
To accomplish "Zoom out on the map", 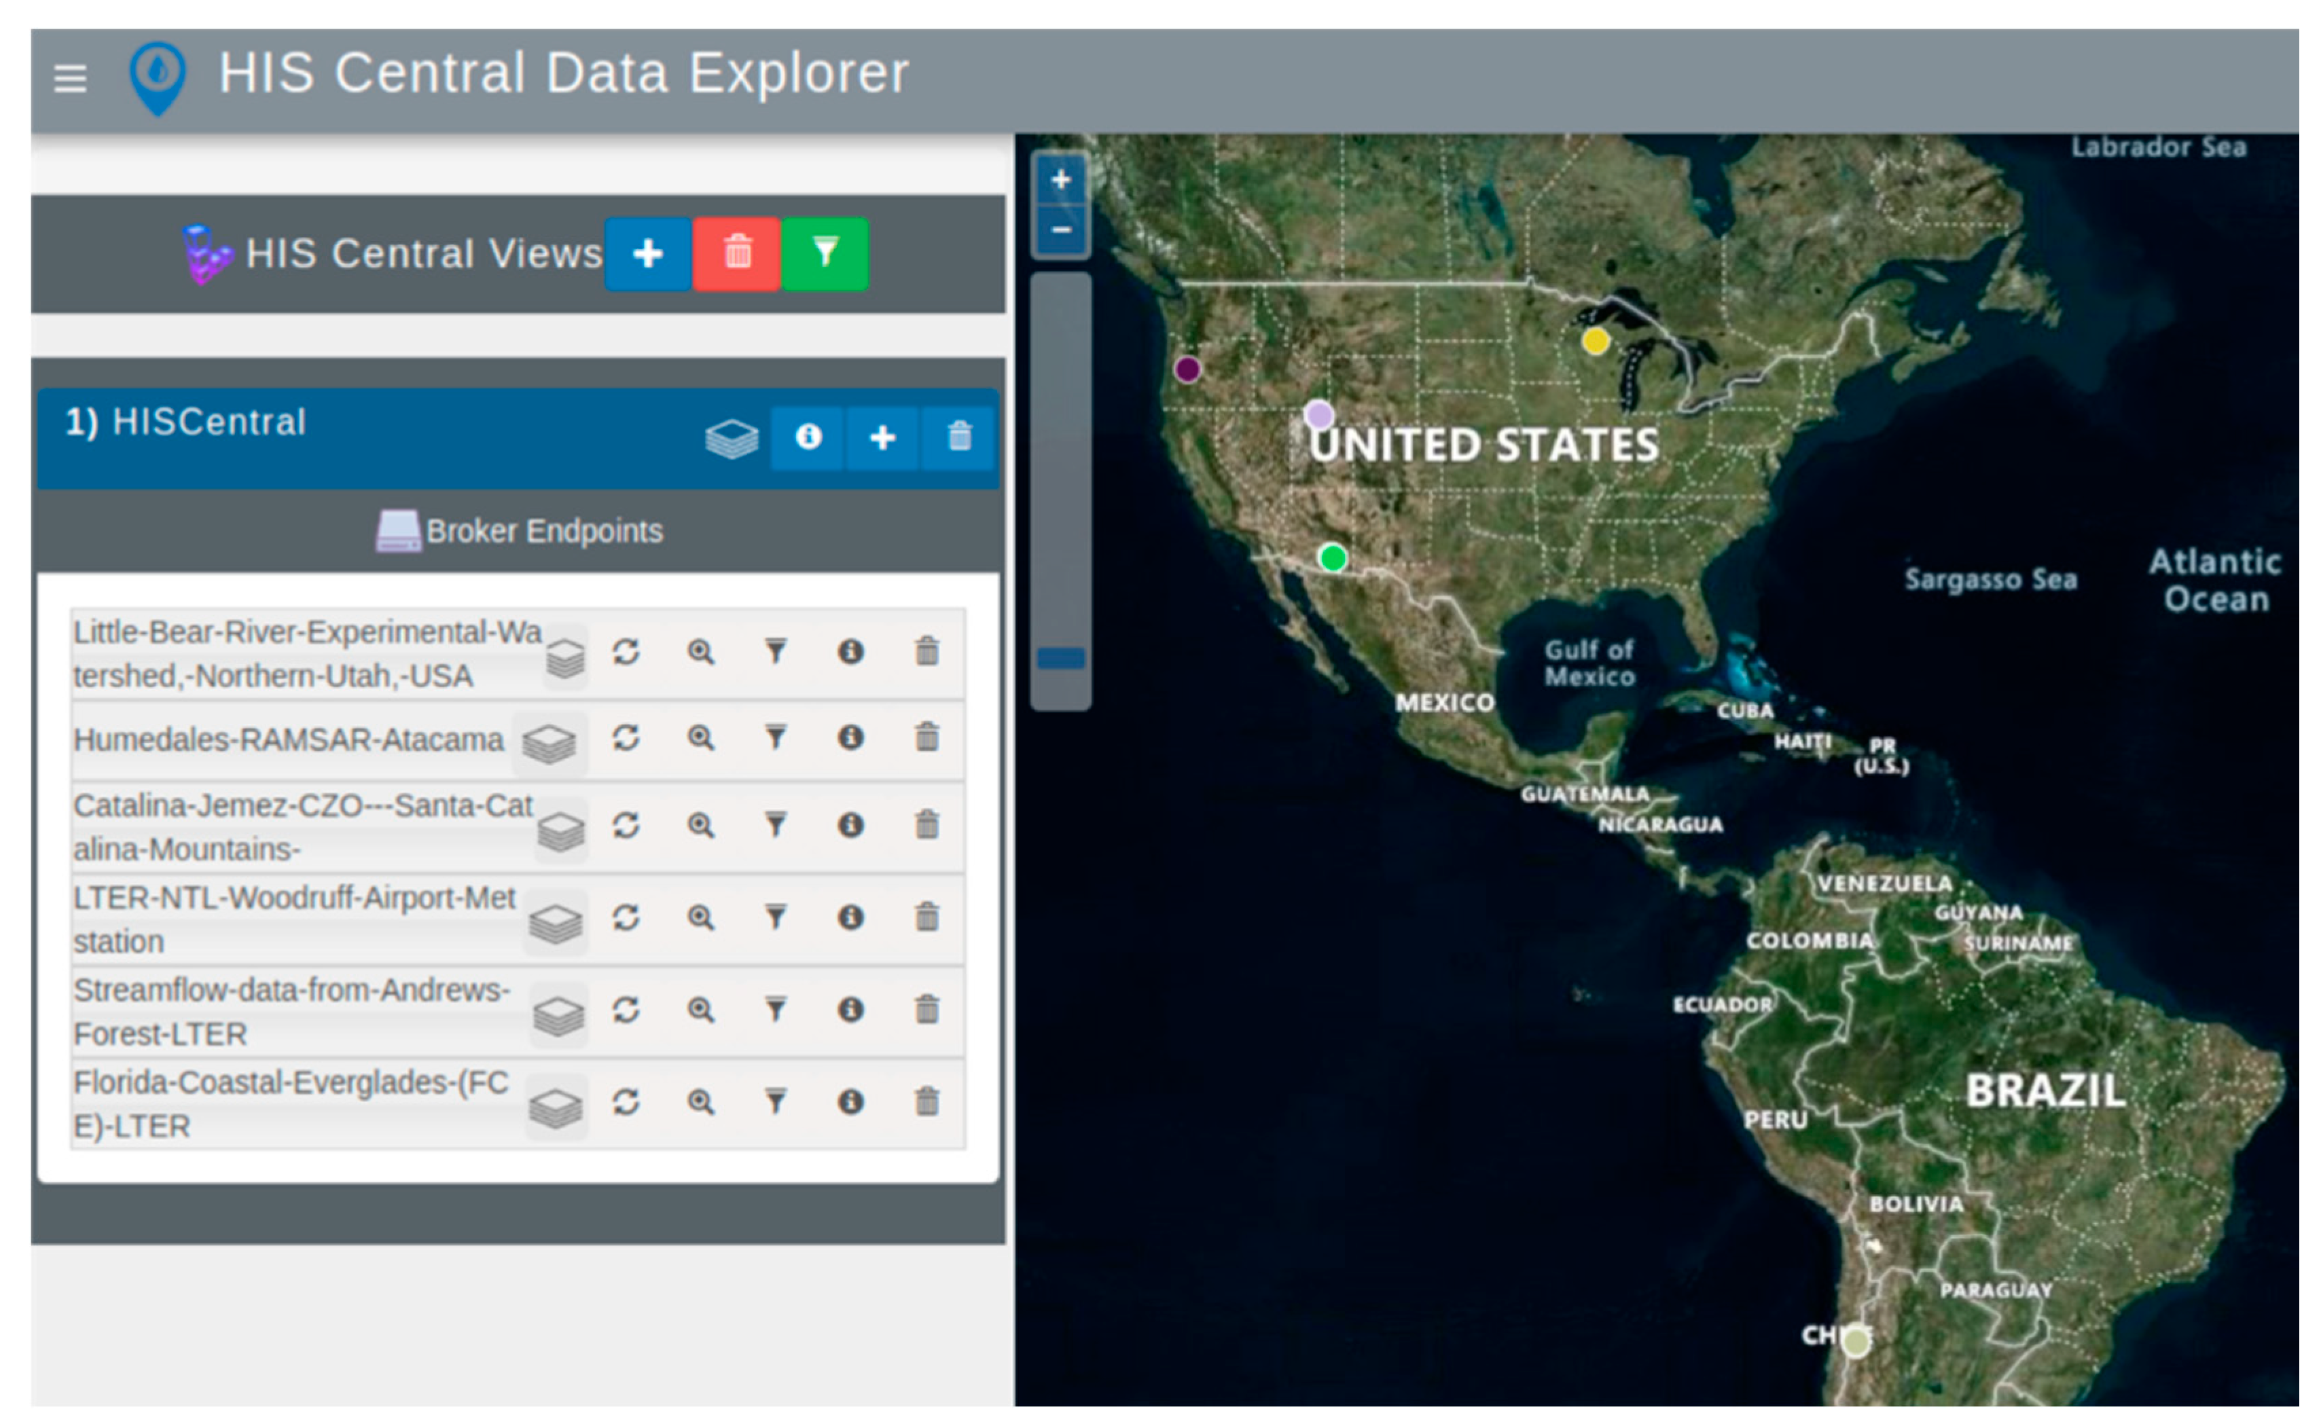I will (1061, 230).
